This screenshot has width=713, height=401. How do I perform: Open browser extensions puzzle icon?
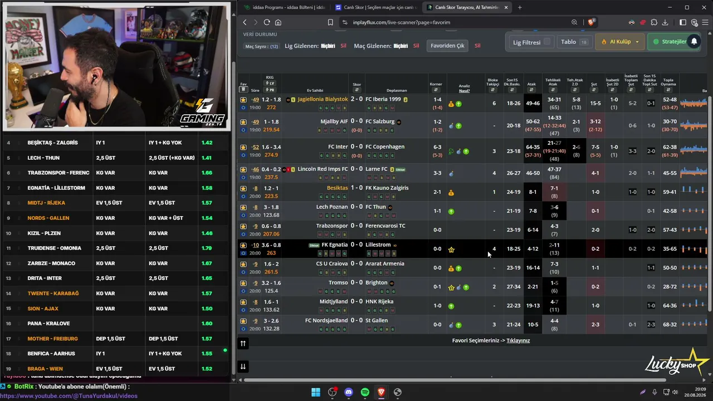654,22
